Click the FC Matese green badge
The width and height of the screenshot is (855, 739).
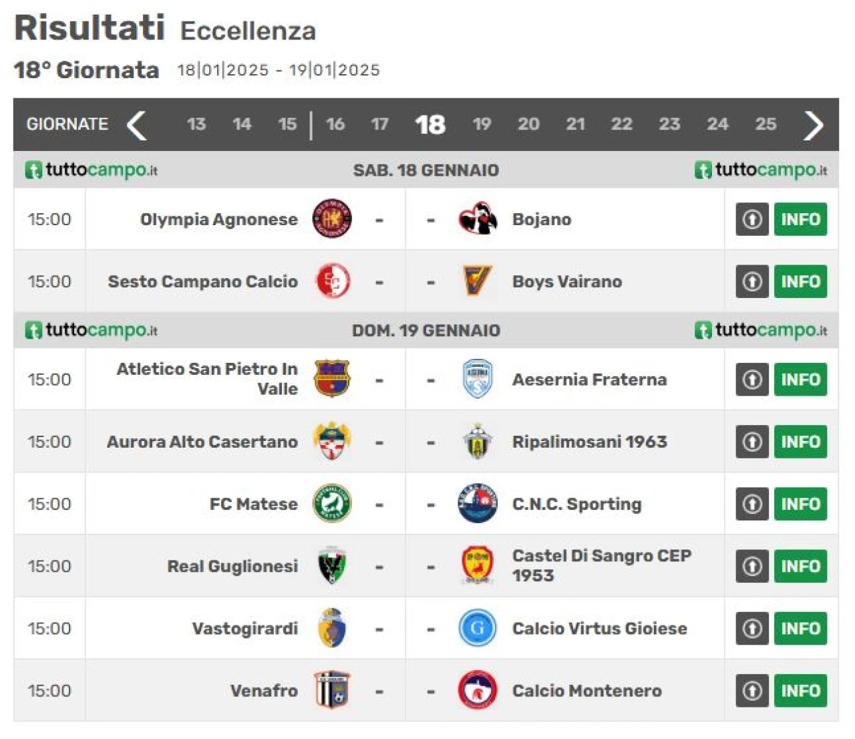point(332,503)
